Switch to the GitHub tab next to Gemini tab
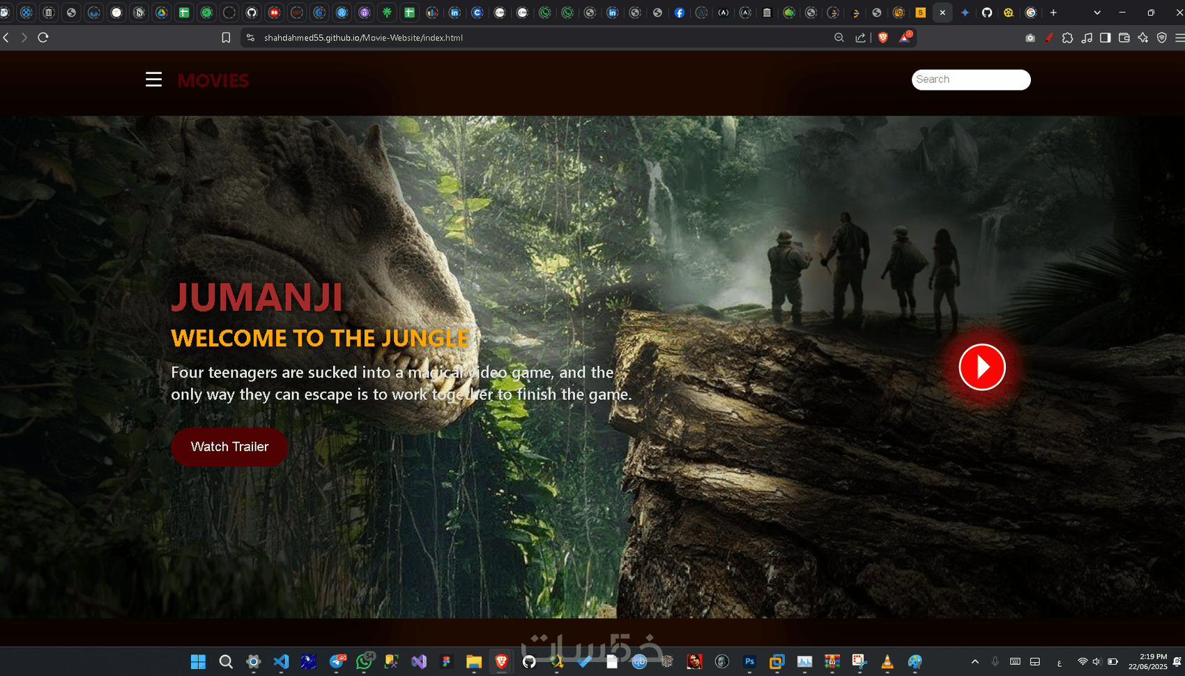Image resolution: width=1185 pixels, height=676 pixels. (x=987, y=13)
